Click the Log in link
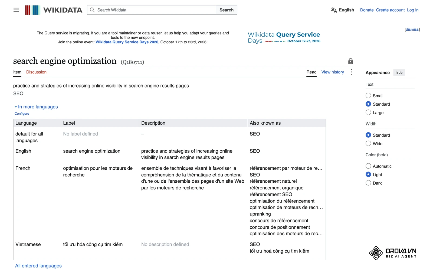Image resolution: width=433 pixels, height=271 pixels. pyautogui.click(x=413, y=10)
